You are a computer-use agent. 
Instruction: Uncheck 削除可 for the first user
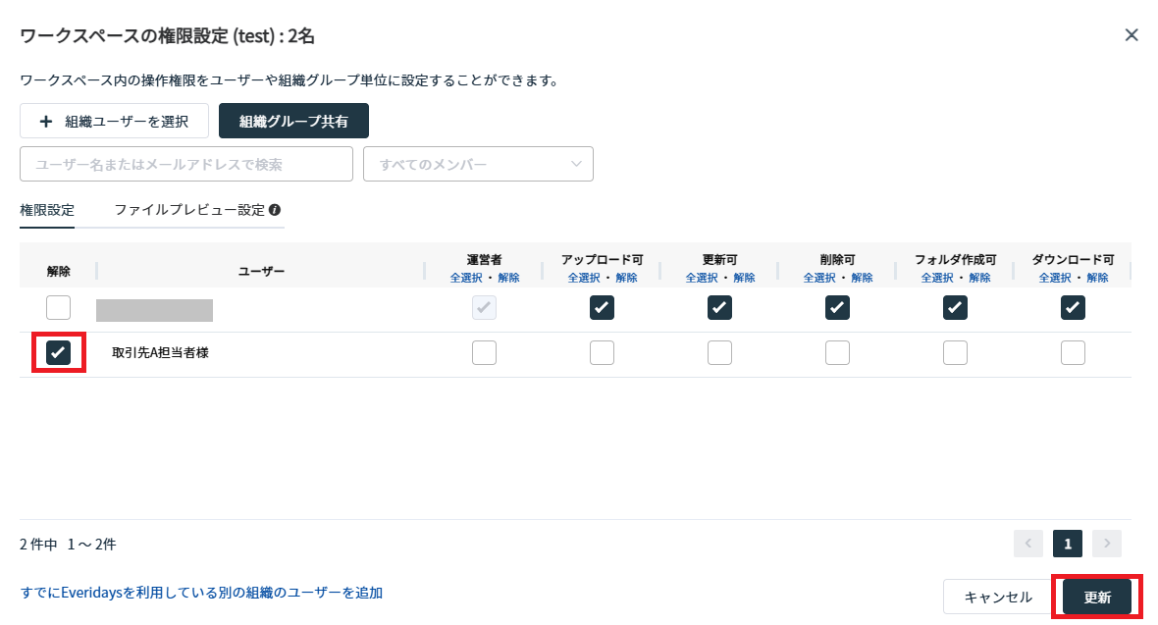pos(837,307)
